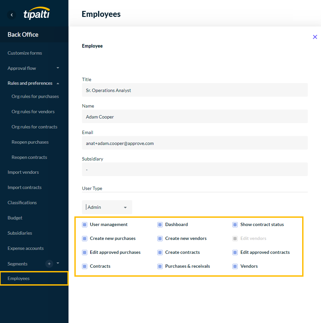321x323 pixels.
Task: Open Subsidiaries in sidebar
Action: [x=20, y=233]
